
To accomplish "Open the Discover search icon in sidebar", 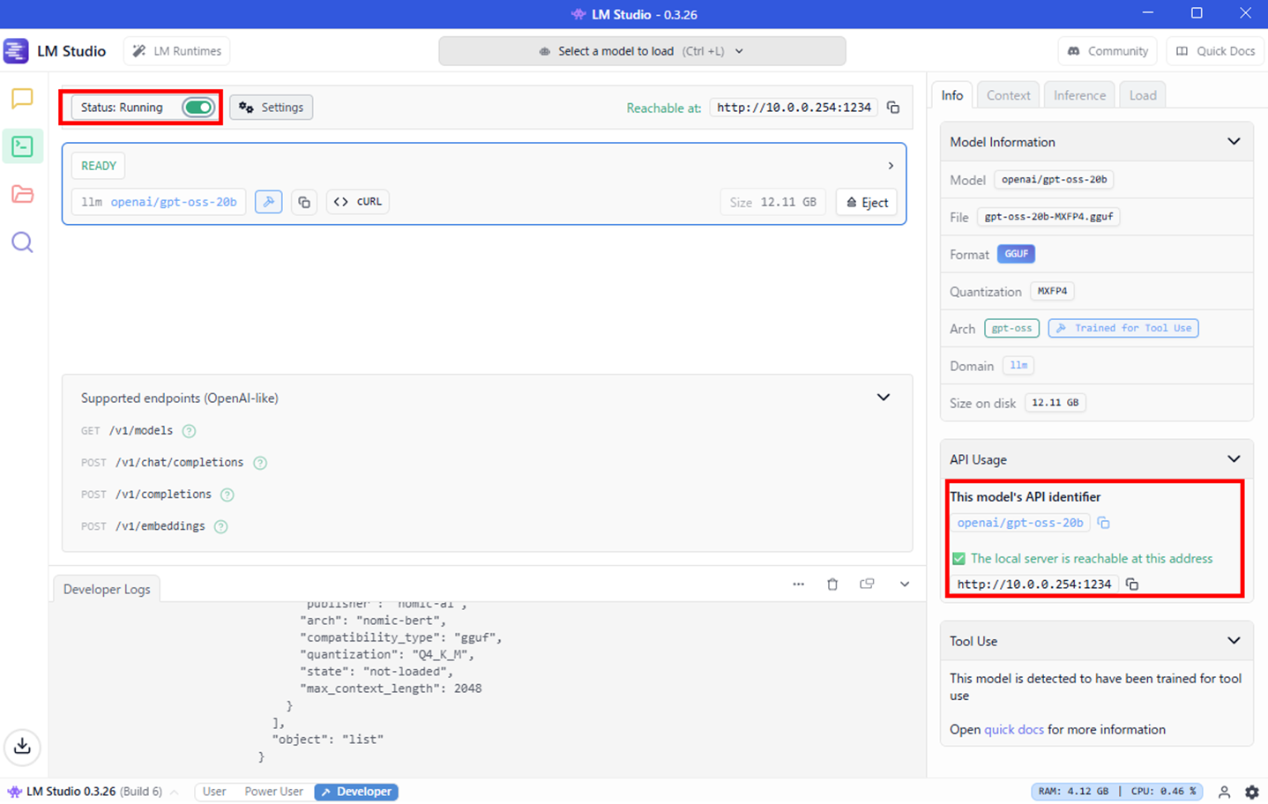I will click(22, 242).
